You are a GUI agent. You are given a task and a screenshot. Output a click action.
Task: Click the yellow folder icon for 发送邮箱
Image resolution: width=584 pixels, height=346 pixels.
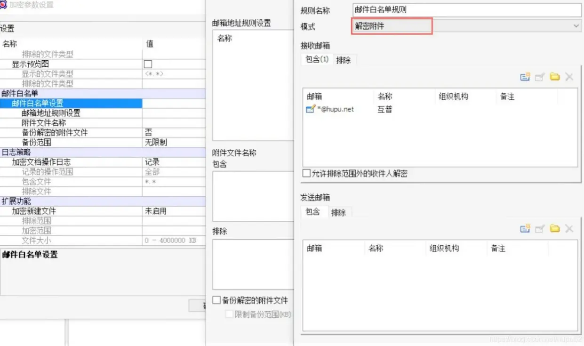(555, 228)
